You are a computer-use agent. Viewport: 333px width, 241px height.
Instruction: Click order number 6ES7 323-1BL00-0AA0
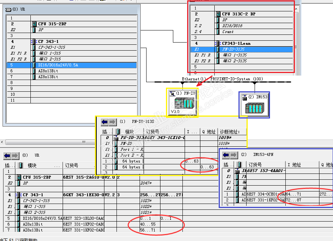(84, 218)
